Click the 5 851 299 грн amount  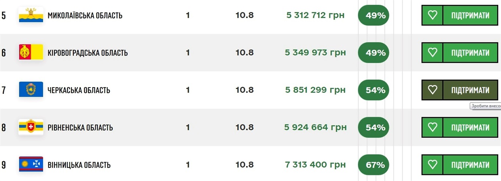coord(315,90)
